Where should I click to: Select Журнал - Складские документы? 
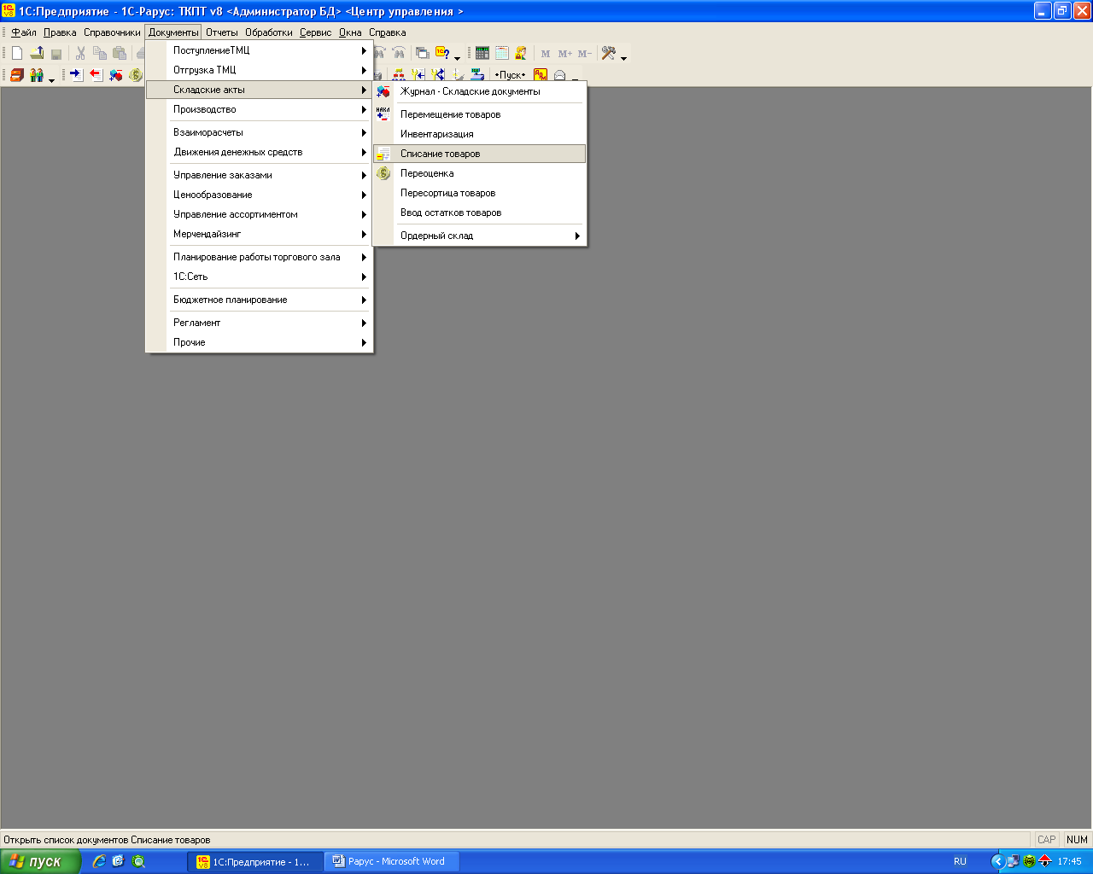pos(480,91)
